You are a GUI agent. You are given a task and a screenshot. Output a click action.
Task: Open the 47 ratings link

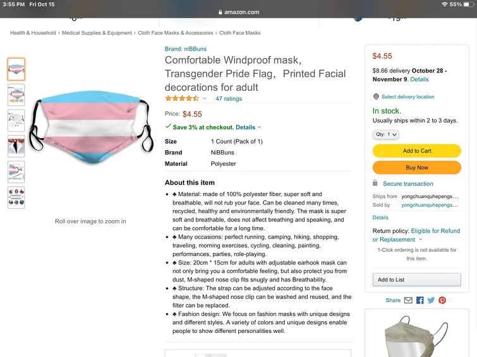click(229, 98)
